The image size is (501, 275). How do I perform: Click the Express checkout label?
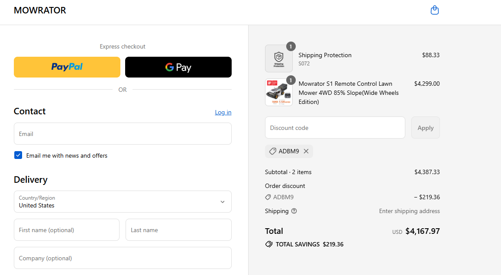[x=123, y=47]
